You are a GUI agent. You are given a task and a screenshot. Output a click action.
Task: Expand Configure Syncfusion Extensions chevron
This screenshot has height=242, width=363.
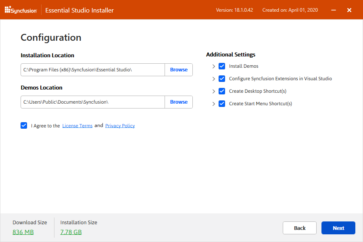pos(213,79)
